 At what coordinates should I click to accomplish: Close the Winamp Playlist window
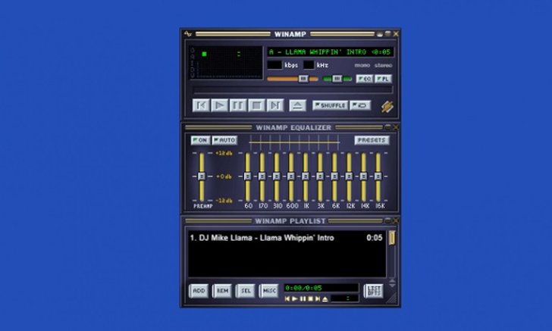coord(396,220)
